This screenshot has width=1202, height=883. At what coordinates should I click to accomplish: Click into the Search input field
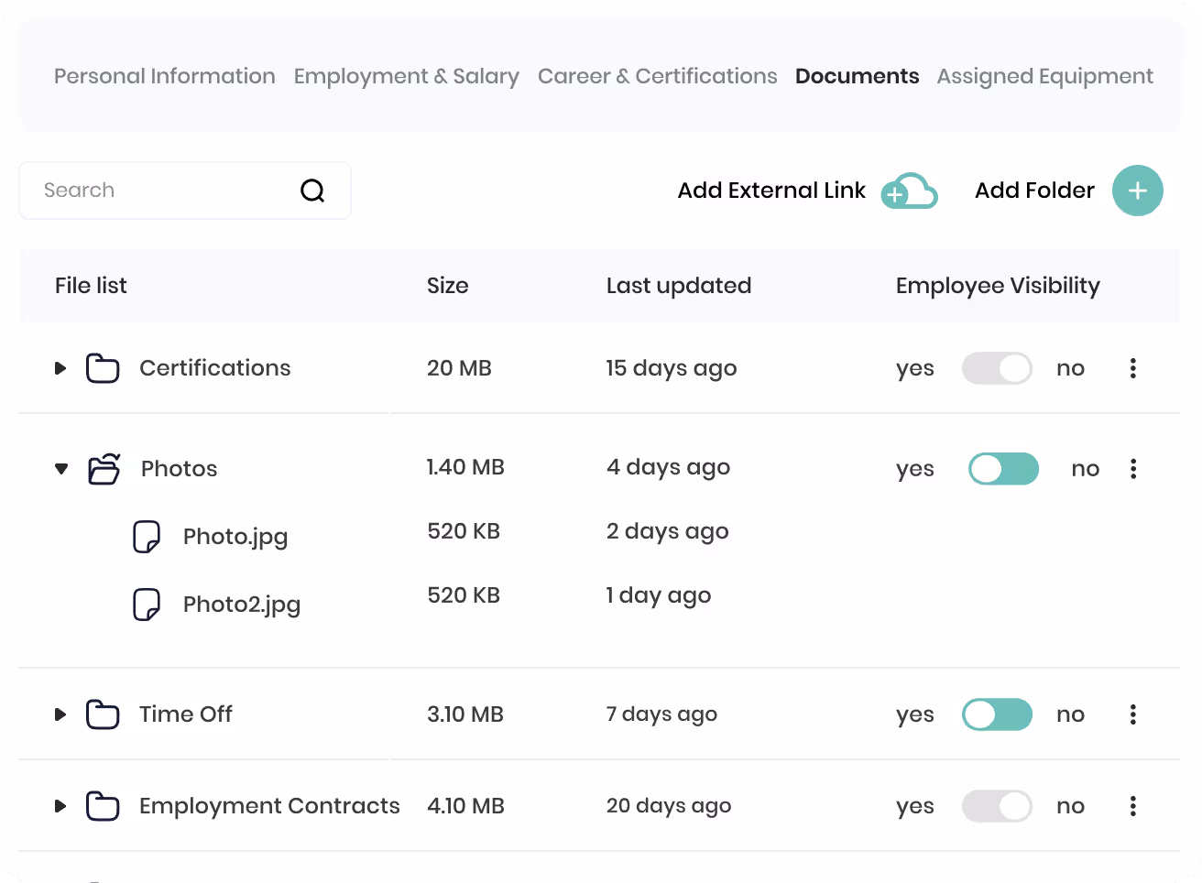[185, 191]
